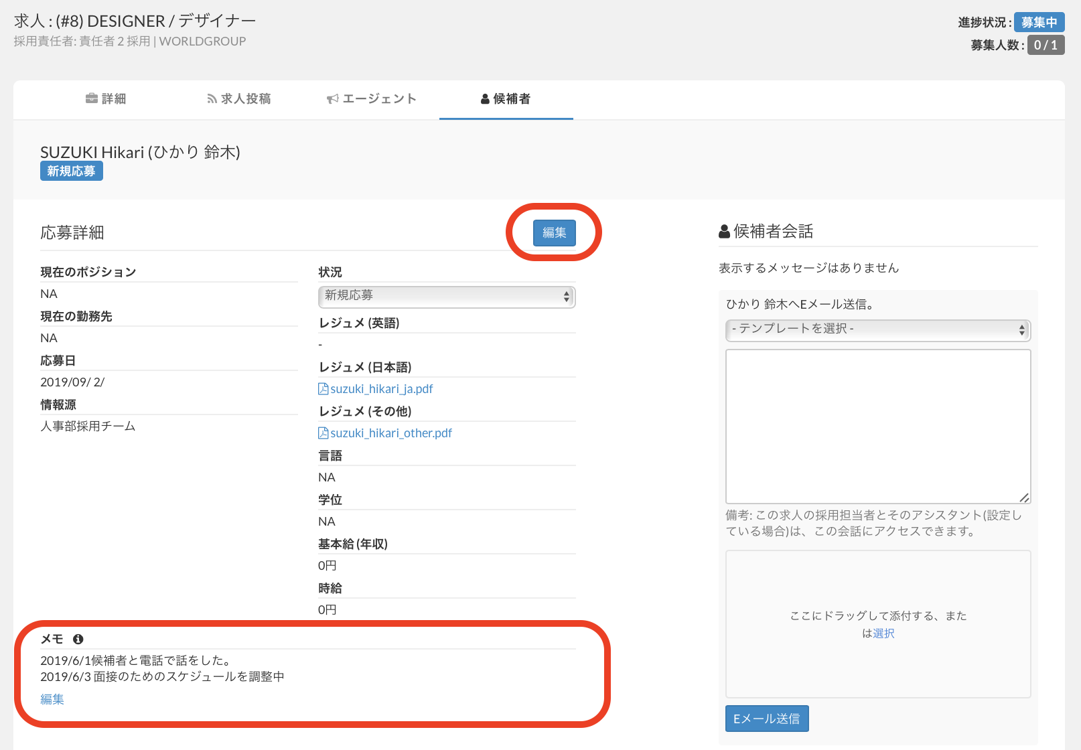Click the 選択 link in the attachment area

[883, 633]
